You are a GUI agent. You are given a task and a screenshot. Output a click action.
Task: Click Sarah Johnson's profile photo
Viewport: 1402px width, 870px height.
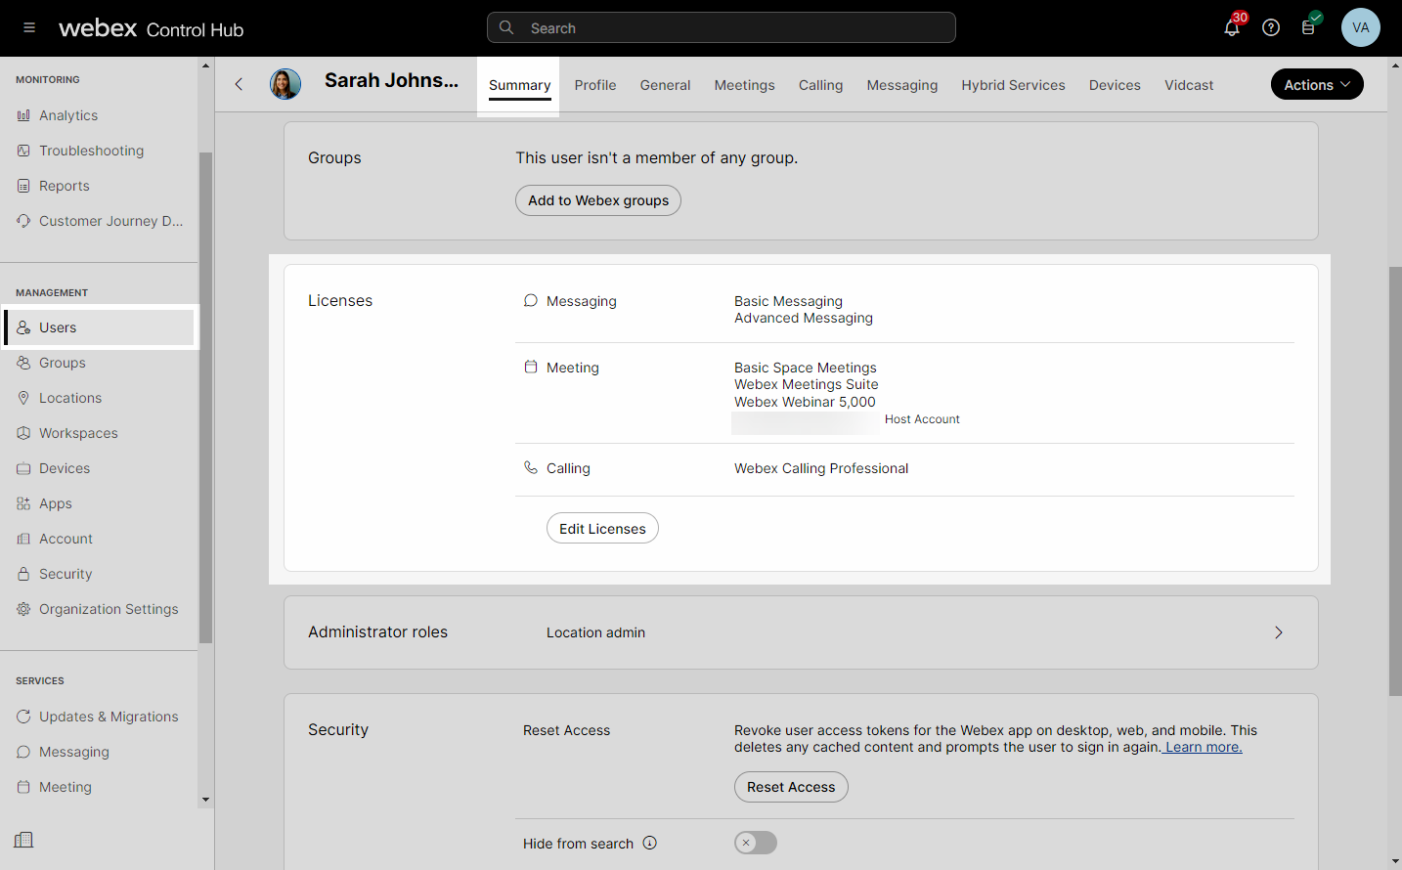[x=285, y=84]
